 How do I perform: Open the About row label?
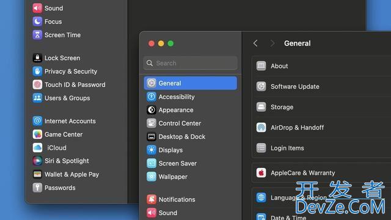coord(279,66)
